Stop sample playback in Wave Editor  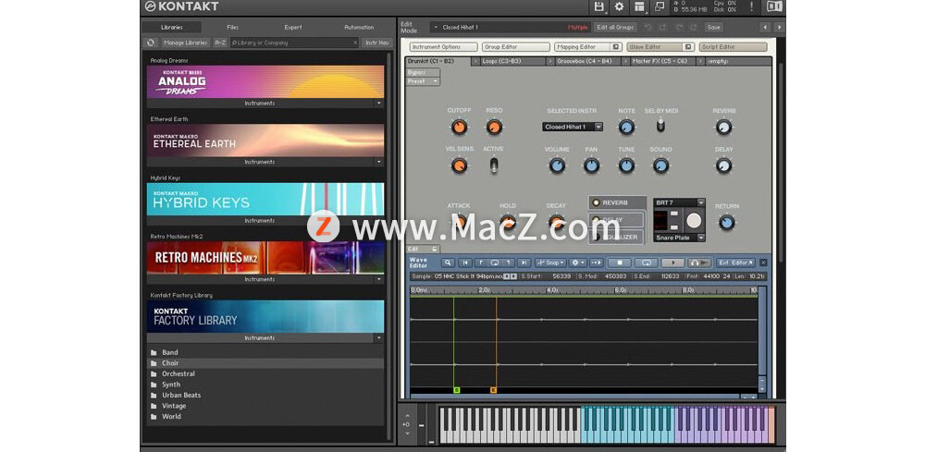point(620,263)
